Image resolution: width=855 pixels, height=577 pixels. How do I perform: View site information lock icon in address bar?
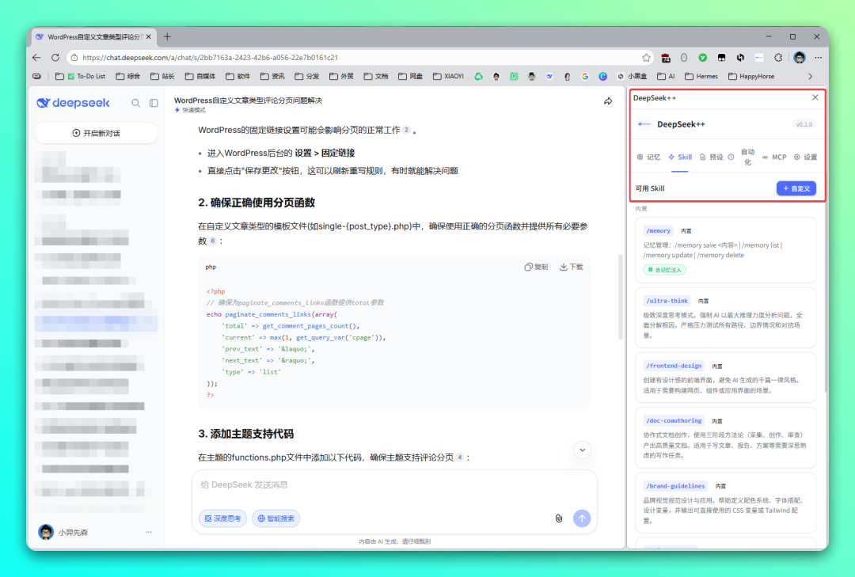click(x=74, y=57)
